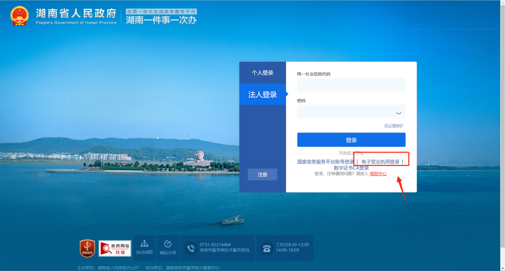Toggle password visibility eye icon
Screen dimensions: 505x271
399,112
